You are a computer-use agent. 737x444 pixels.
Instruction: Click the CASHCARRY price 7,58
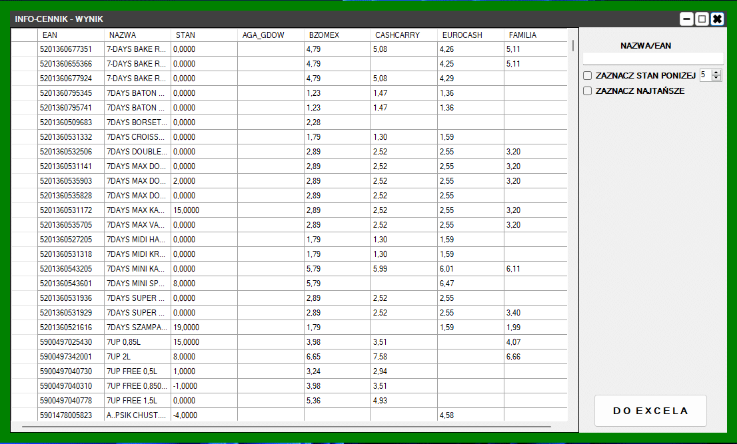[x=404, y=357]
